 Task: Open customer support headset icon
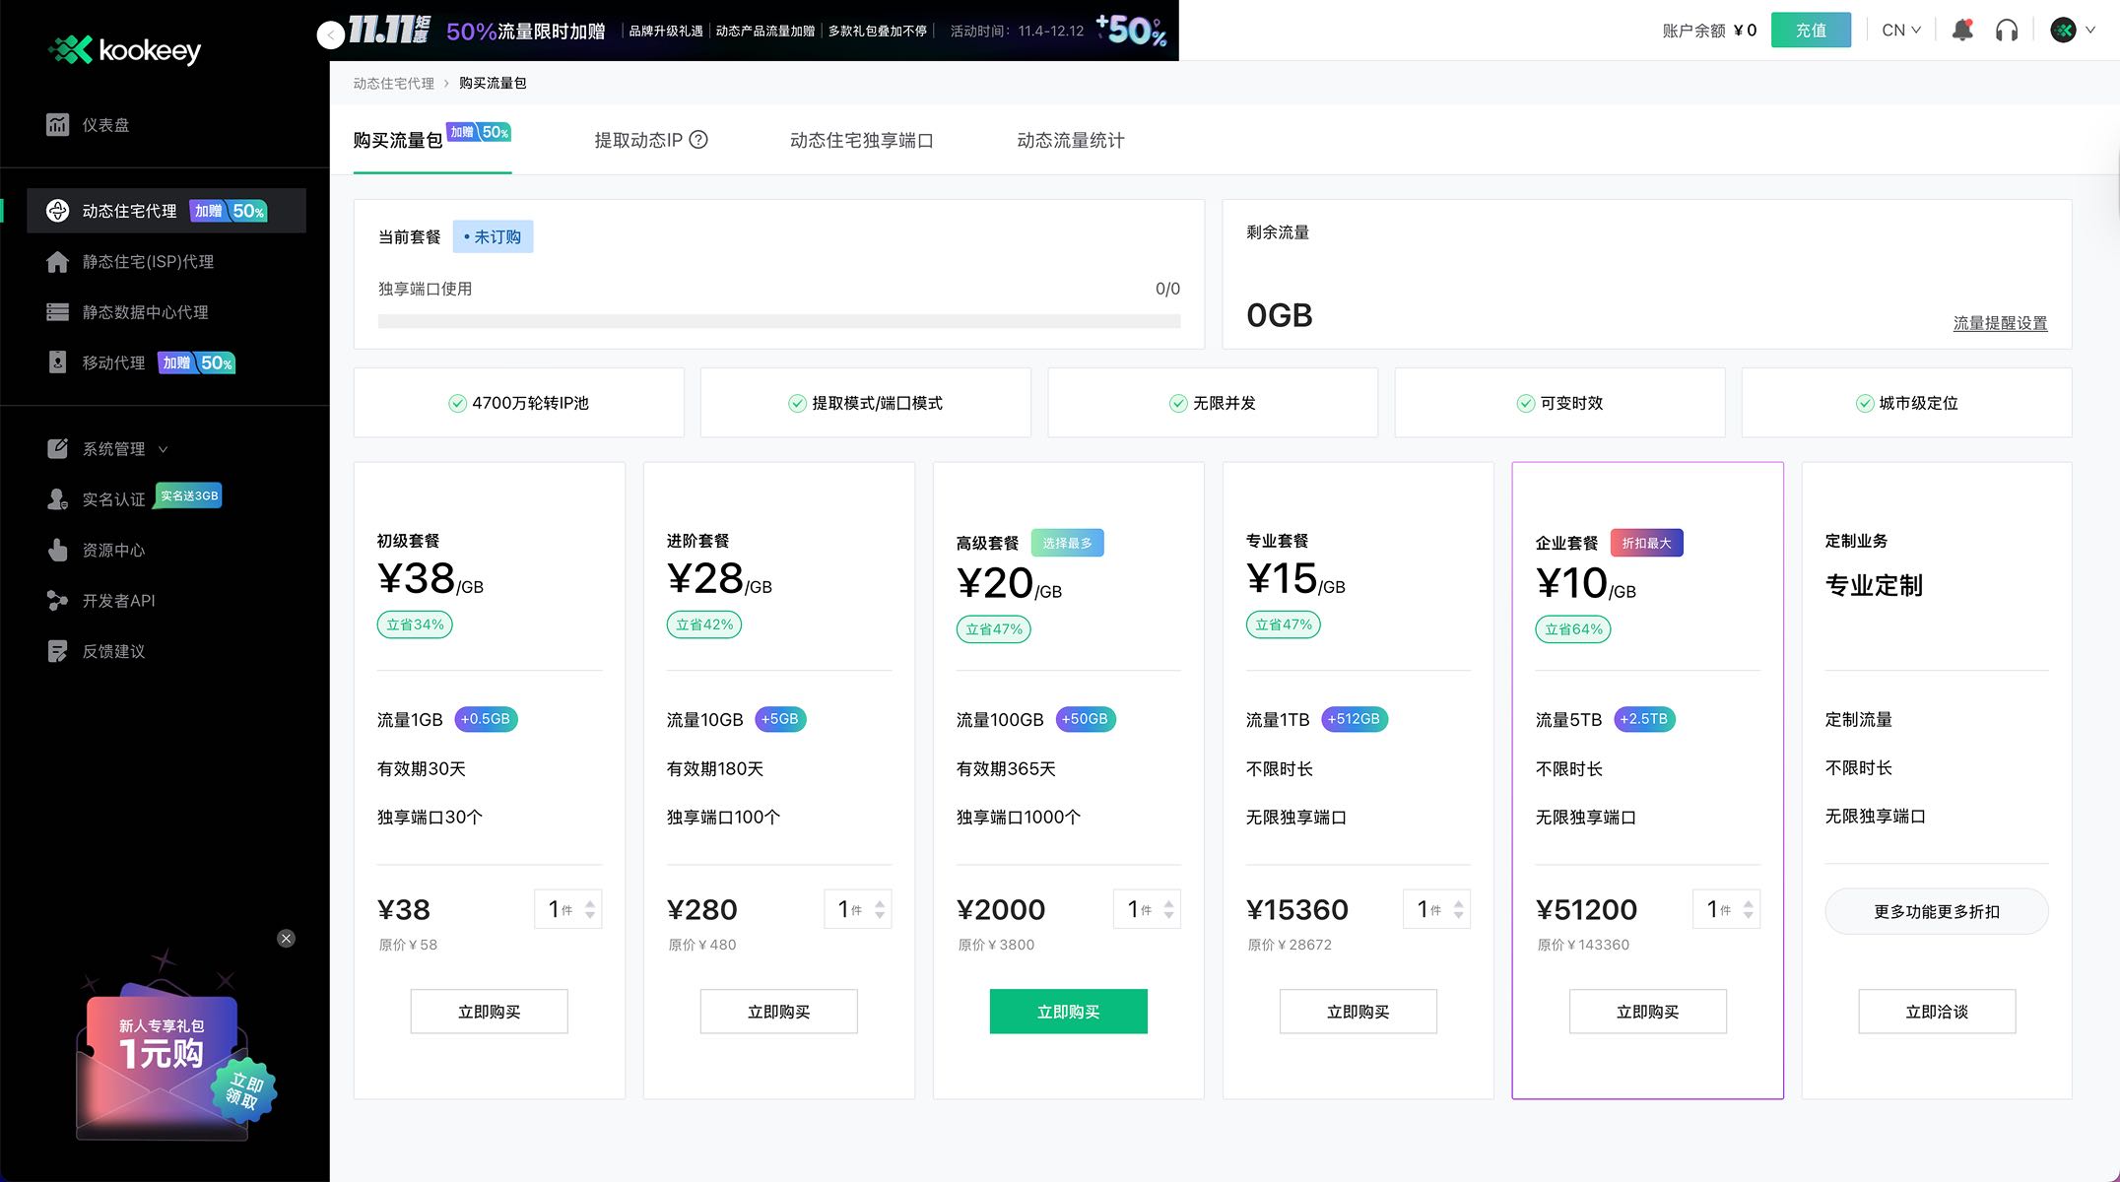coord(2007,31)
